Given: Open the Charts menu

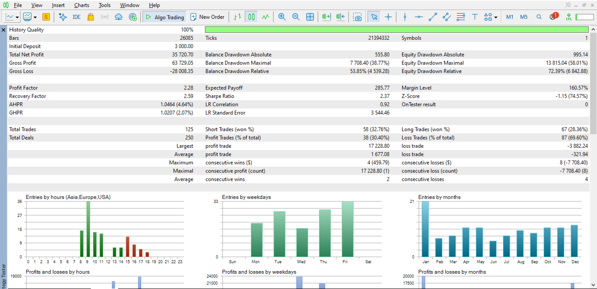Looking at the screenshot, I should pyautogui.click(x=82, y=5).
